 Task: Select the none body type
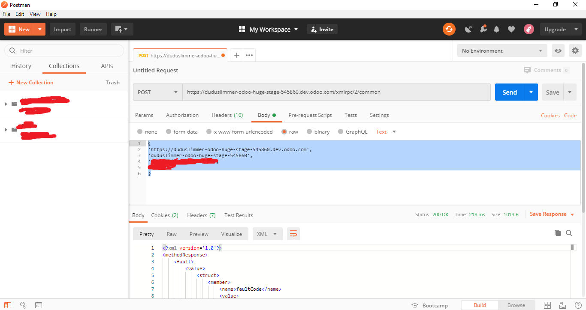(140, 132)
